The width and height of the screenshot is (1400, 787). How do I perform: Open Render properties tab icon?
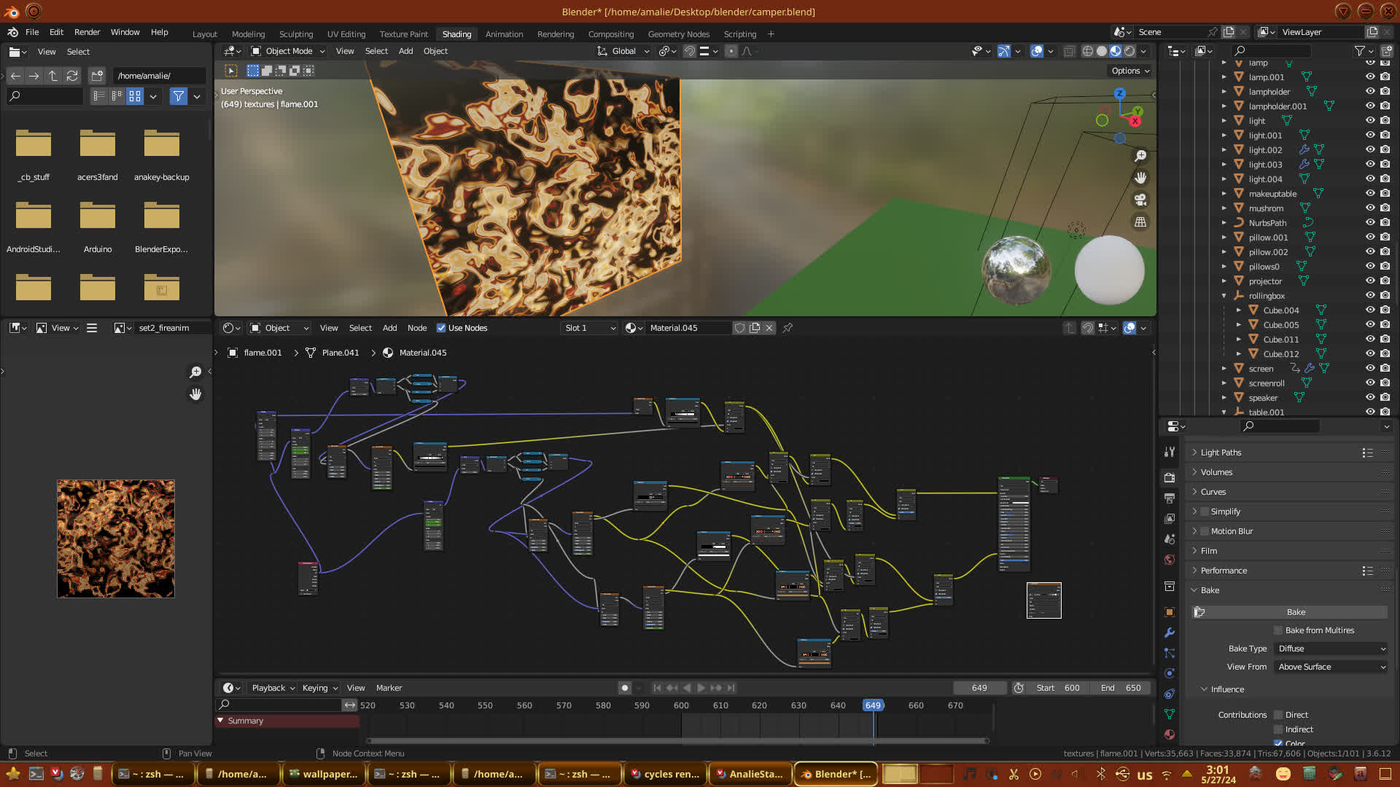coord(1170,478)
